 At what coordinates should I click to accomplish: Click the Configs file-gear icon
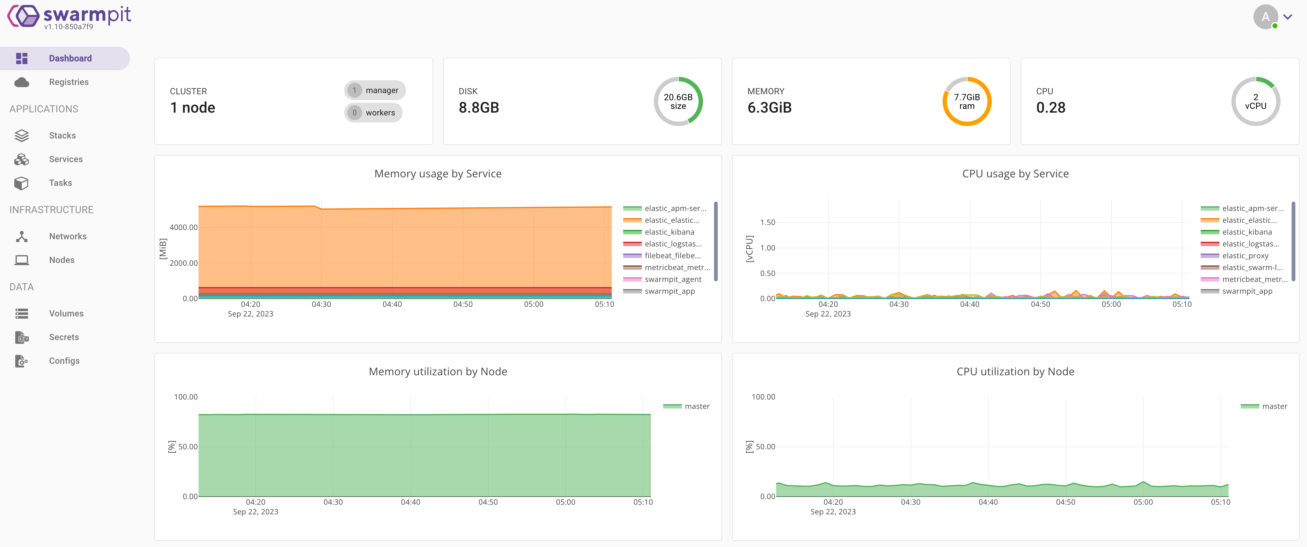click(21, 361)
